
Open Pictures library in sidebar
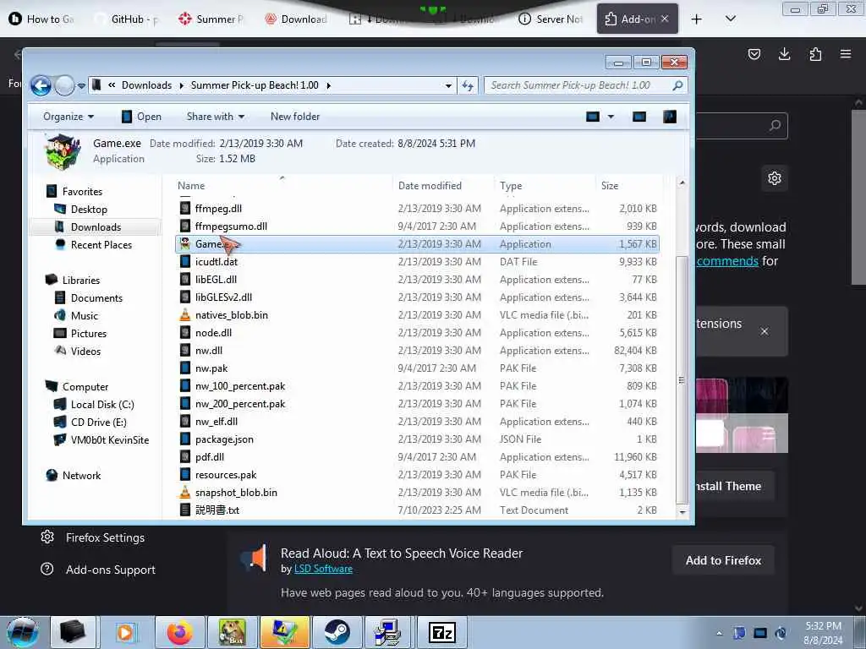point(80,333)
